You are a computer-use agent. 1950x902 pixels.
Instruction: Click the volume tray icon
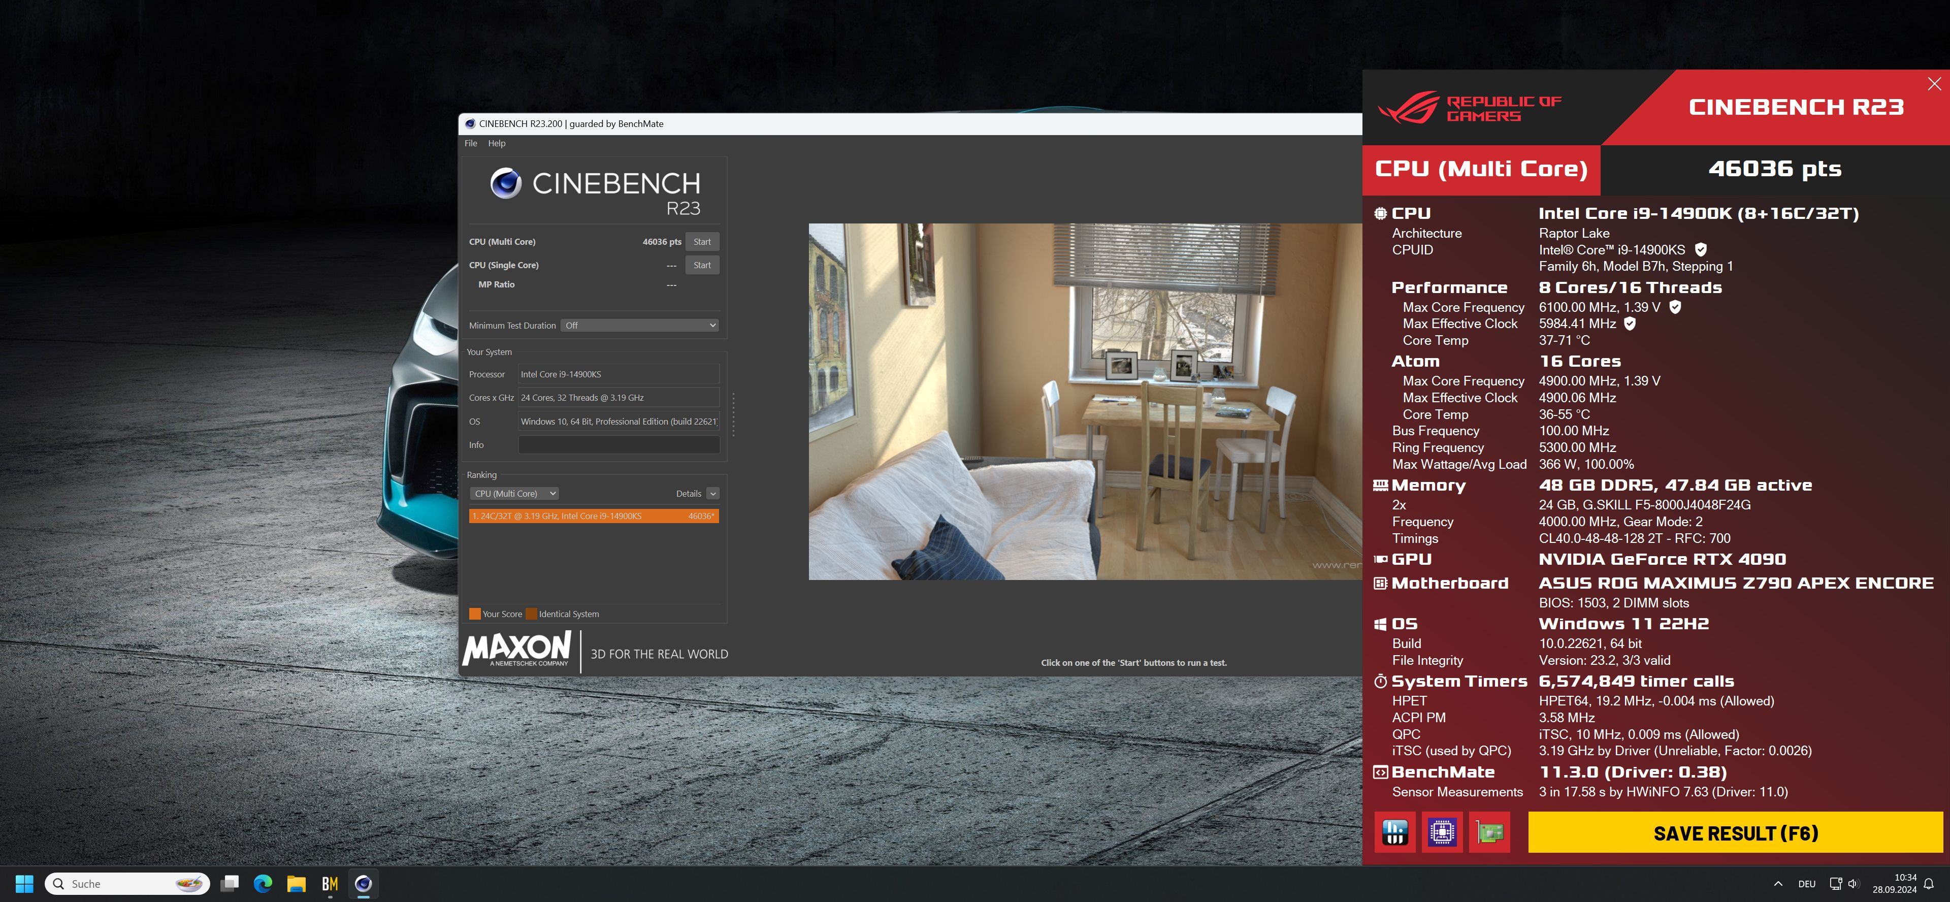click(x=1852, y=883)
